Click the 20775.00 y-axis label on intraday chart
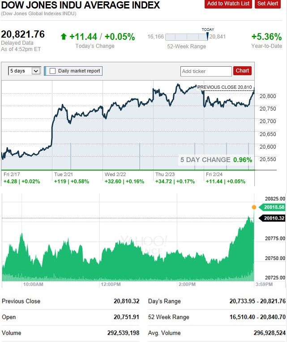The height and width of the screenshot is (342, 287). (x=275, y=239)
